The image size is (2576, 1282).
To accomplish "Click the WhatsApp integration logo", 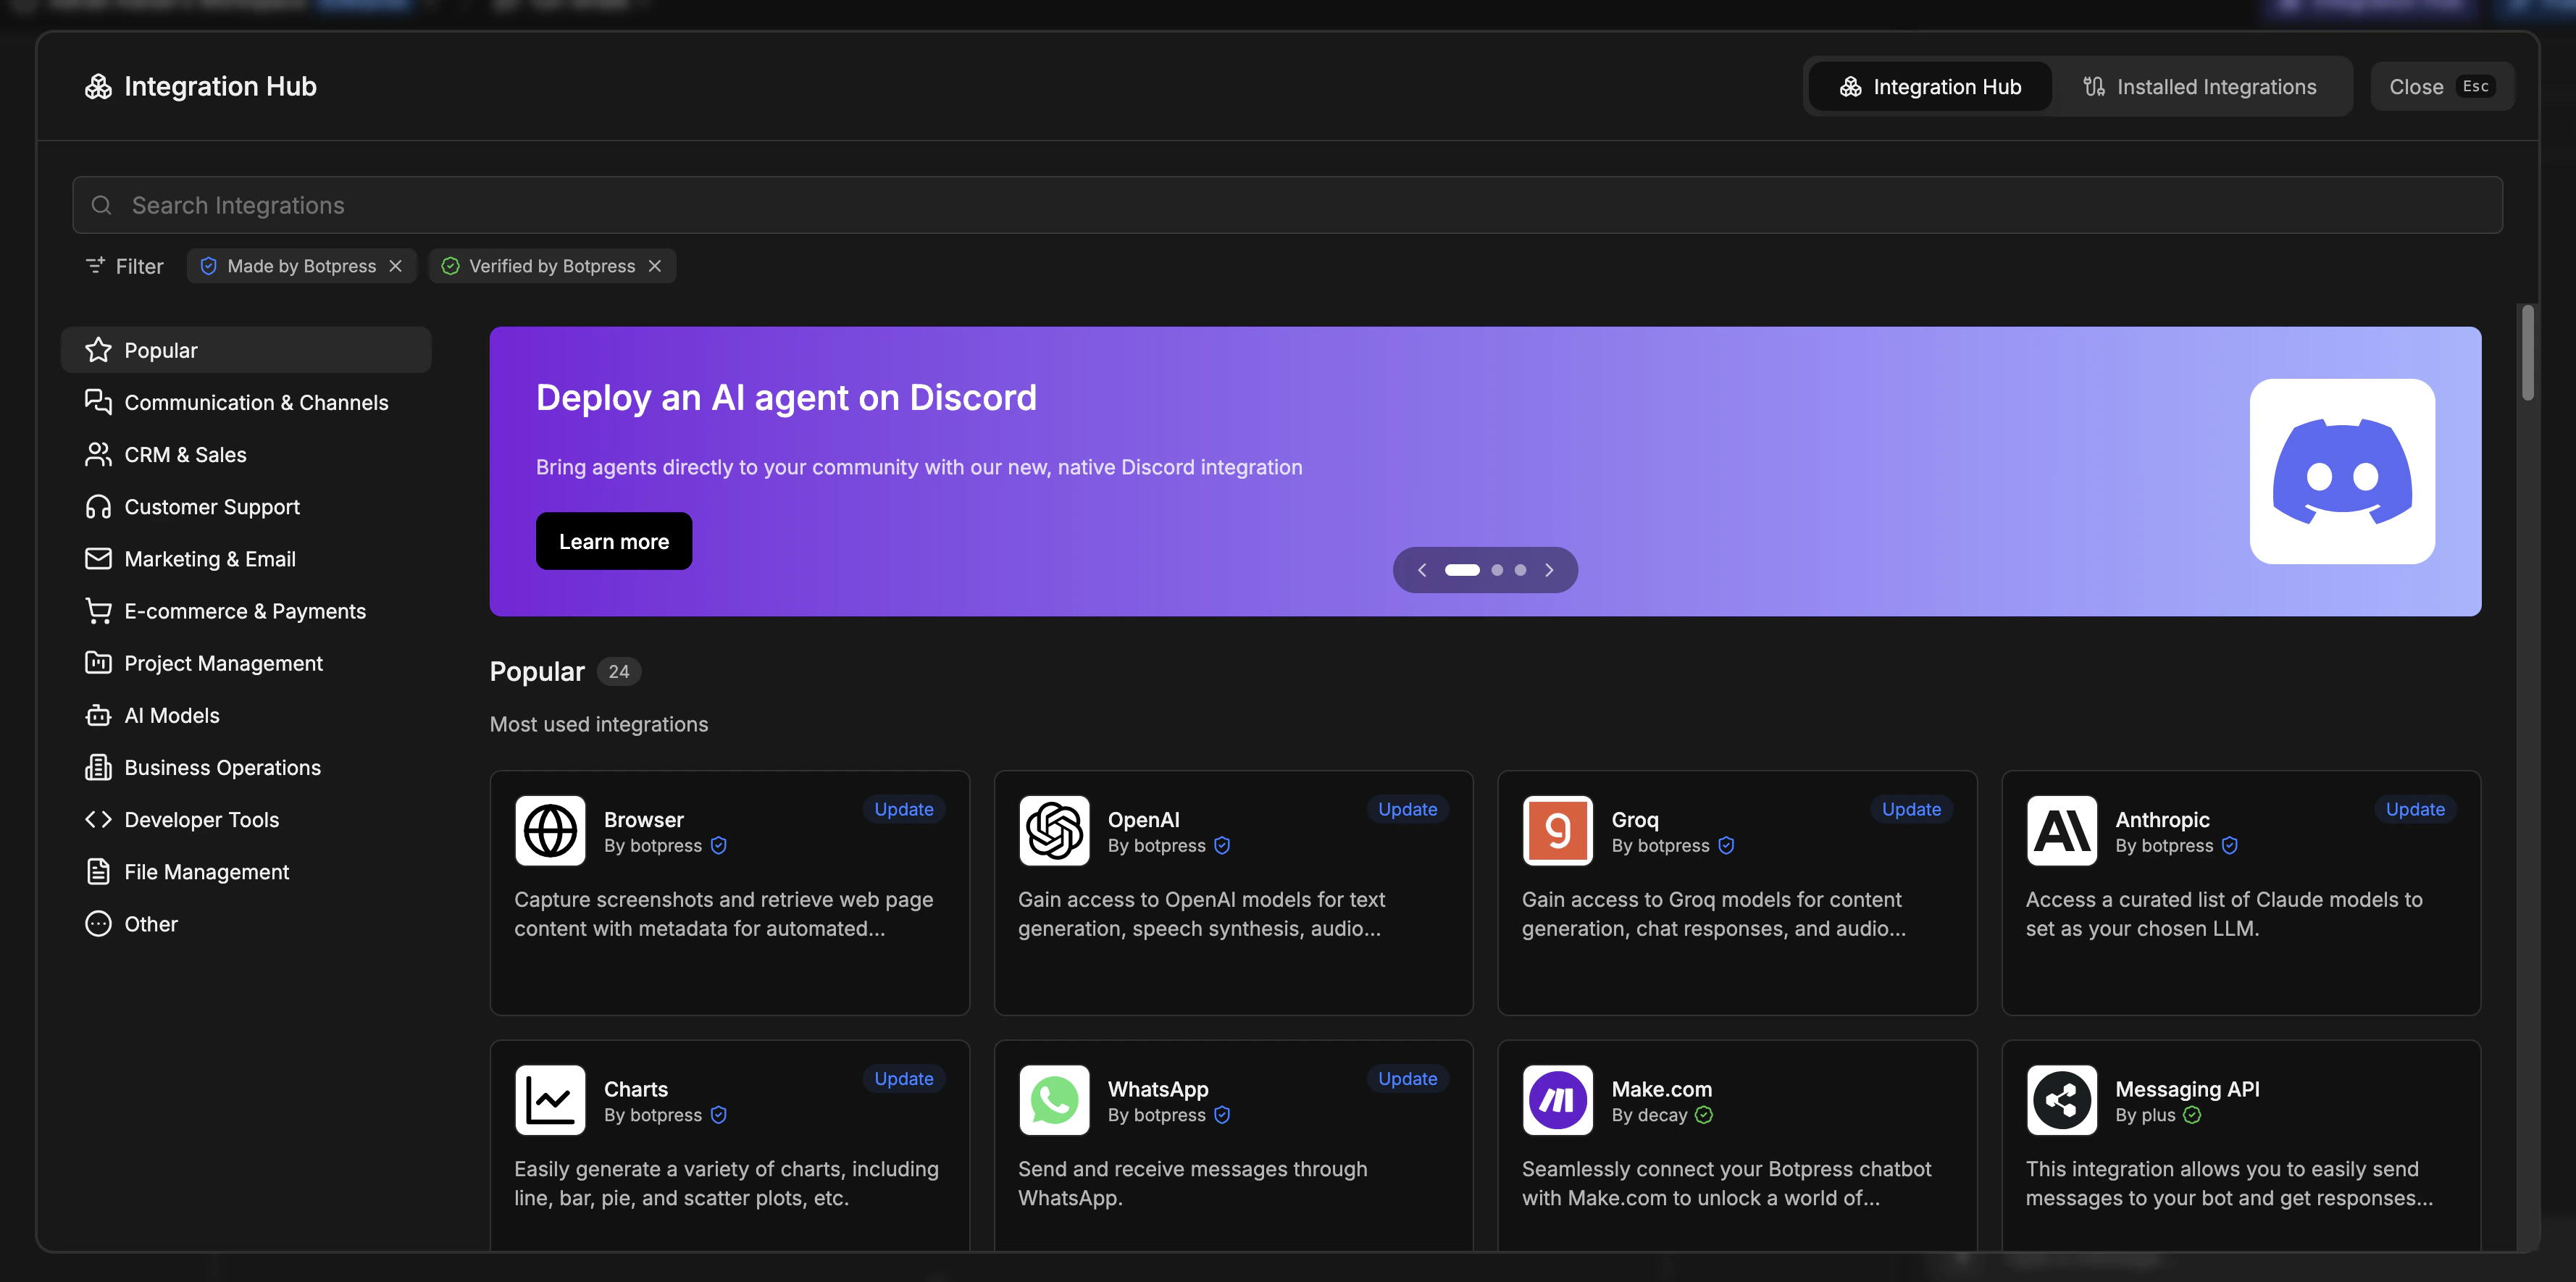I will tap(1053, 1100).
